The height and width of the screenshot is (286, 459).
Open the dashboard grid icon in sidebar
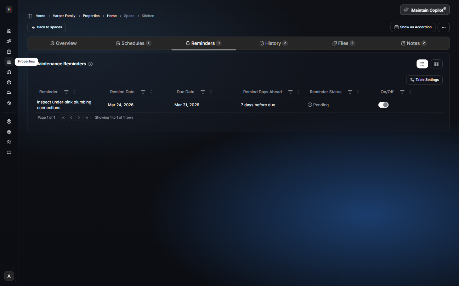point(9,31)
